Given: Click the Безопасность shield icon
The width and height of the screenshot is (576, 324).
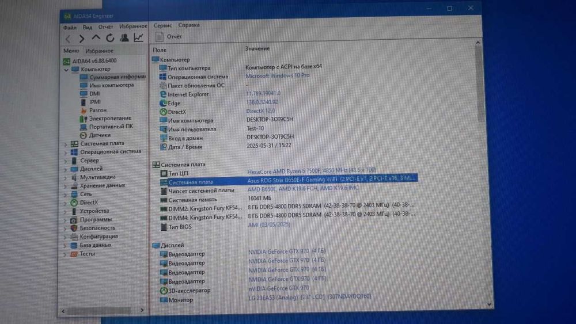Looking at the screenshot, I should point(74,228).
